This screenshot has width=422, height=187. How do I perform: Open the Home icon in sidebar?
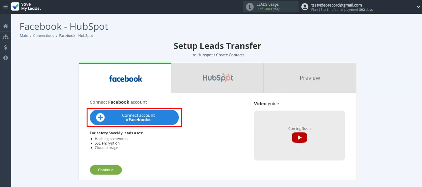5,26
